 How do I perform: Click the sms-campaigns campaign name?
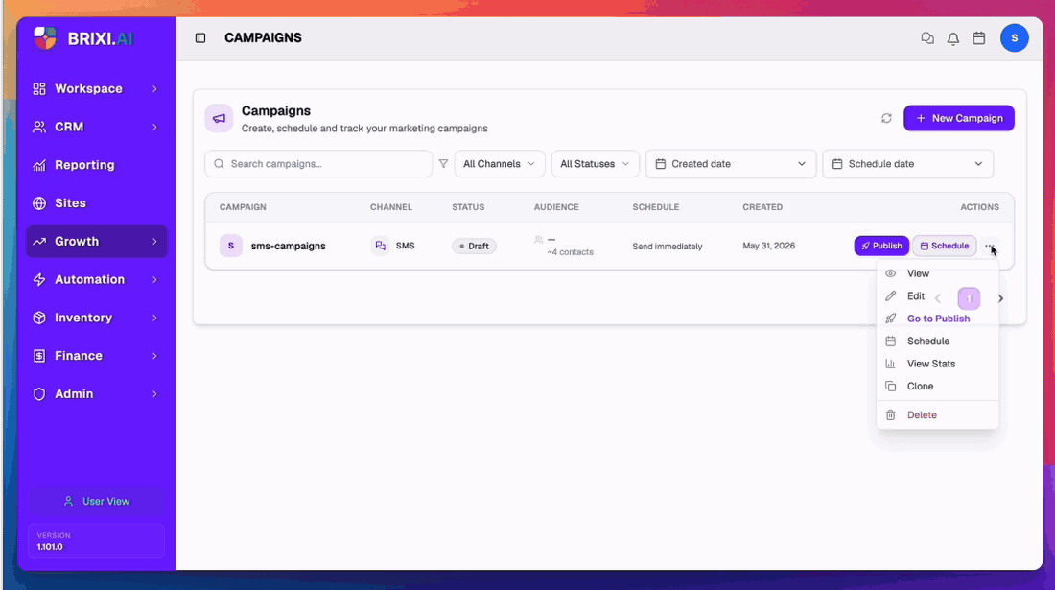pyautogui.click(x=288, y=247)
